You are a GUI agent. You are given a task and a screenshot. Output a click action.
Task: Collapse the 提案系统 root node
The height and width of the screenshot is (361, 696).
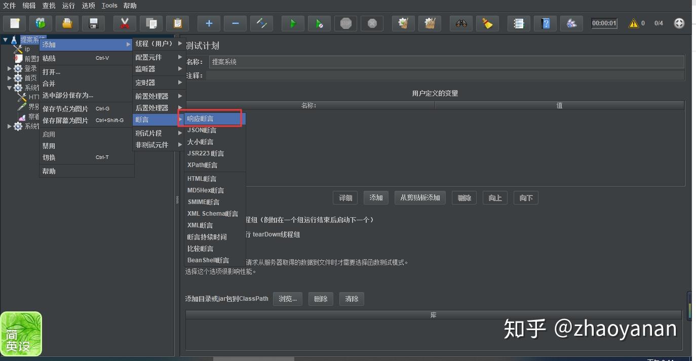(x=5, y=39)
